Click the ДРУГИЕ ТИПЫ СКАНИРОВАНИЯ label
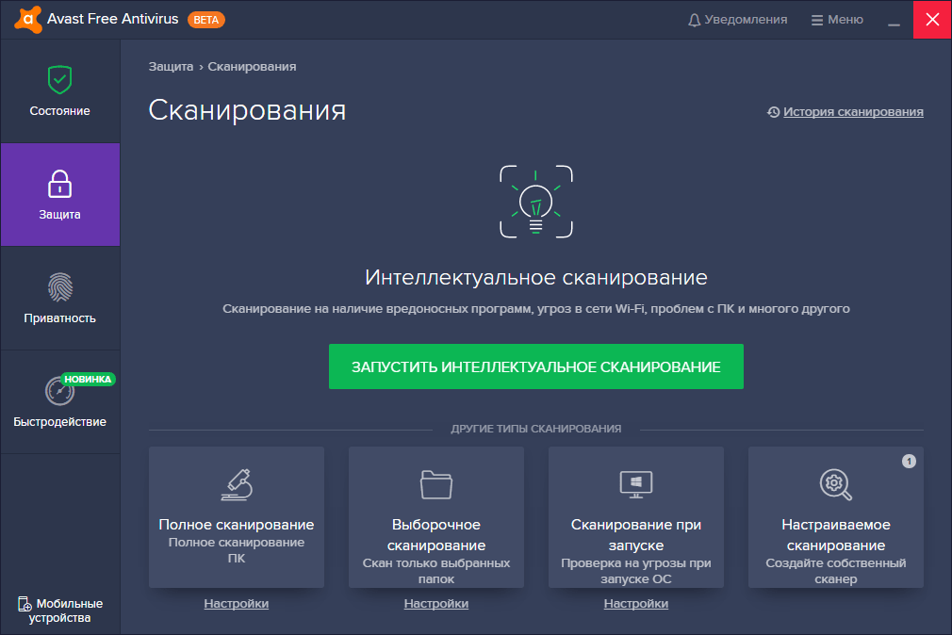 click(536, 429)
